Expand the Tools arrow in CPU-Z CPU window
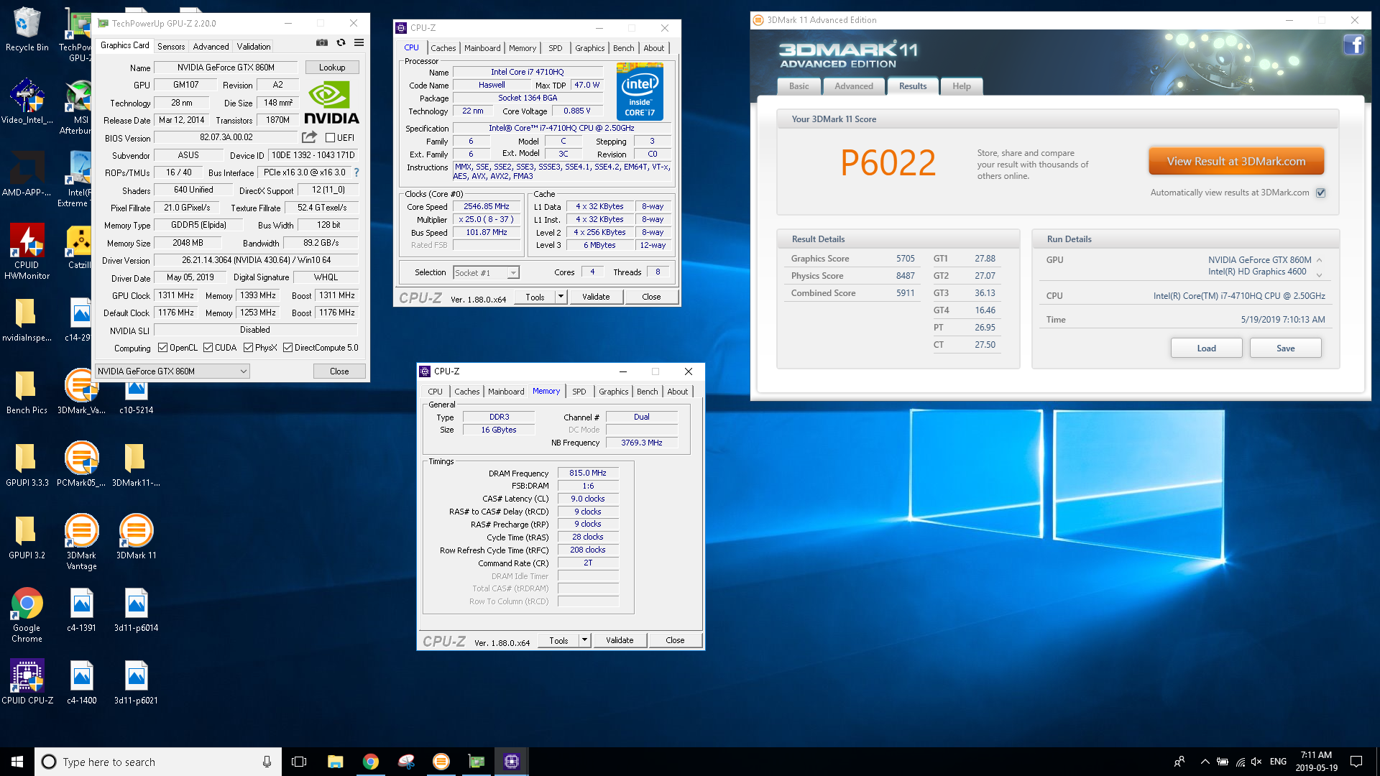This screenshot has width=1380, height=776. coord(561,297)
